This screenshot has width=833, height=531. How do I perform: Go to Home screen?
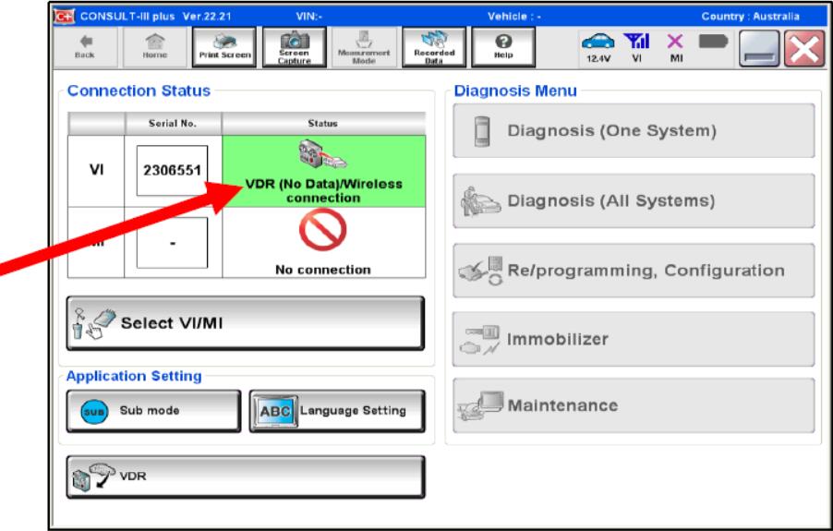(154, 47)
